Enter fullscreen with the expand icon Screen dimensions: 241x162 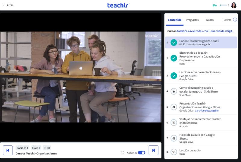(122, 153)
